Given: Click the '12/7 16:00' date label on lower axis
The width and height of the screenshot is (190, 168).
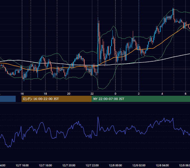Looking at the screenshot, I should (22, 165).
